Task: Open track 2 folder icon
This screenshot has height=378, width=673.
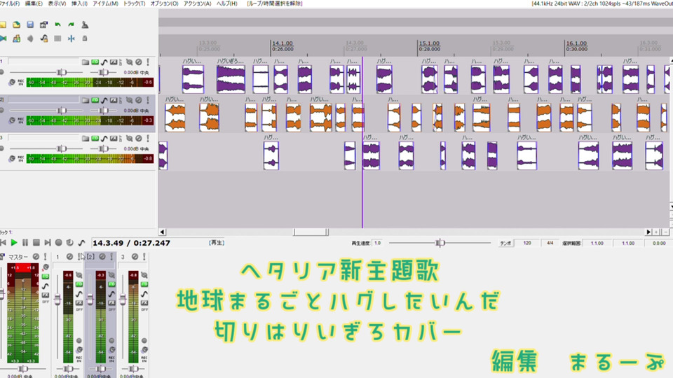Action: tap(86, 100)
